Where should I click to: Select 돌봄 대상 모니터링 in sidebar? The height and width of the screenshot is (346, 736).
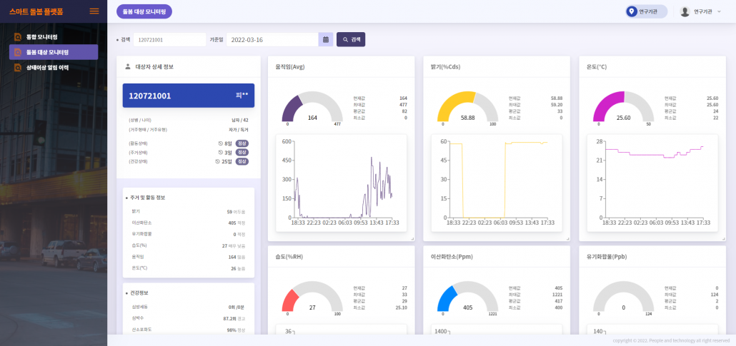54,52
